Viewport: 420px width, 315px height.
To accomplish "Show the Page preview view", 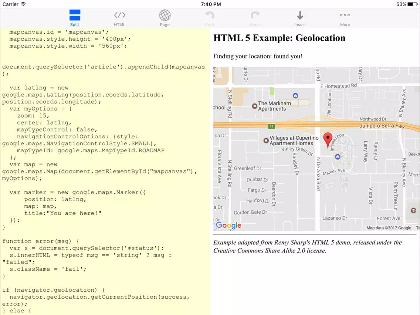I will (x=165, y=18).
